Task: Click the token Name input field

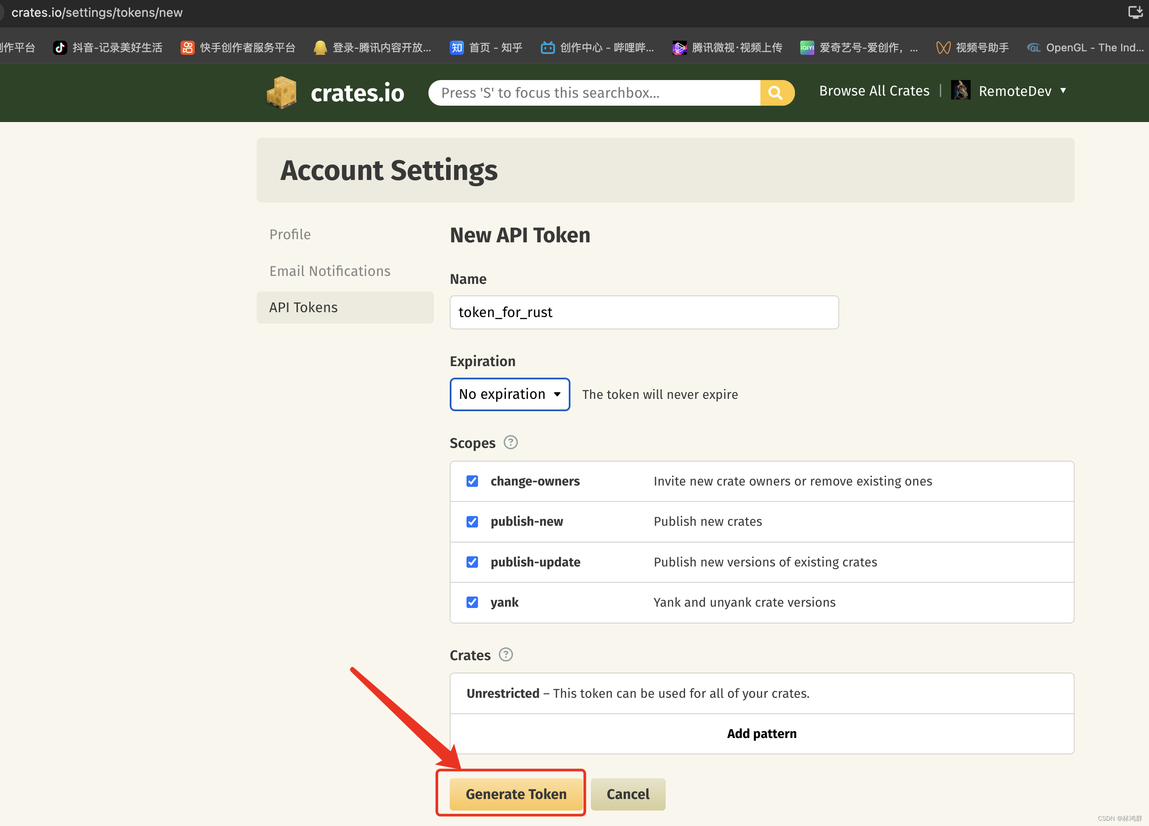Action: (x=644, y=312)
